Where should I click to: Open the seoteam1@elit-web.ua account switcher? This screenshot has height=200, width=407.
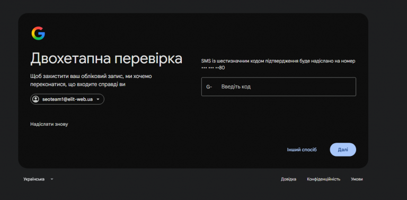67,99
